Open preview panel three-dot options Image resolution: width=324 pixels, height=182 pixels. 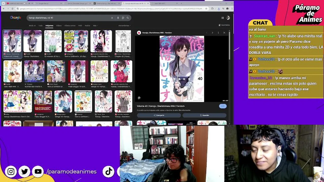pos(218,33)
